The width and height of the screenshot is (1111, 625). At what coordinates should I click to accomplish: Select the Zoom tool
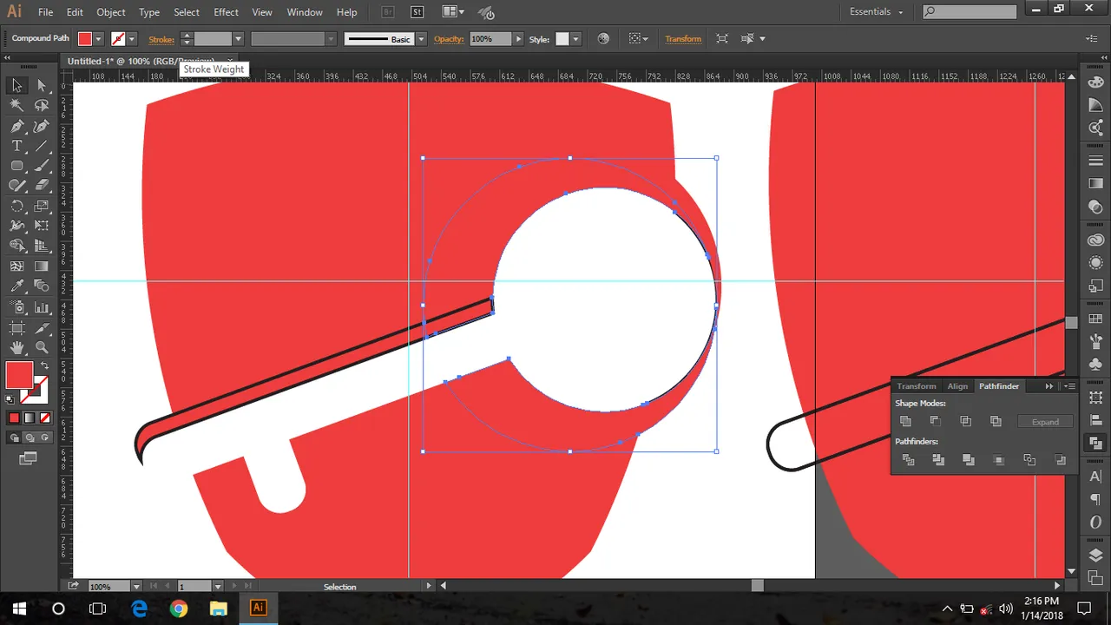point(42,348)
